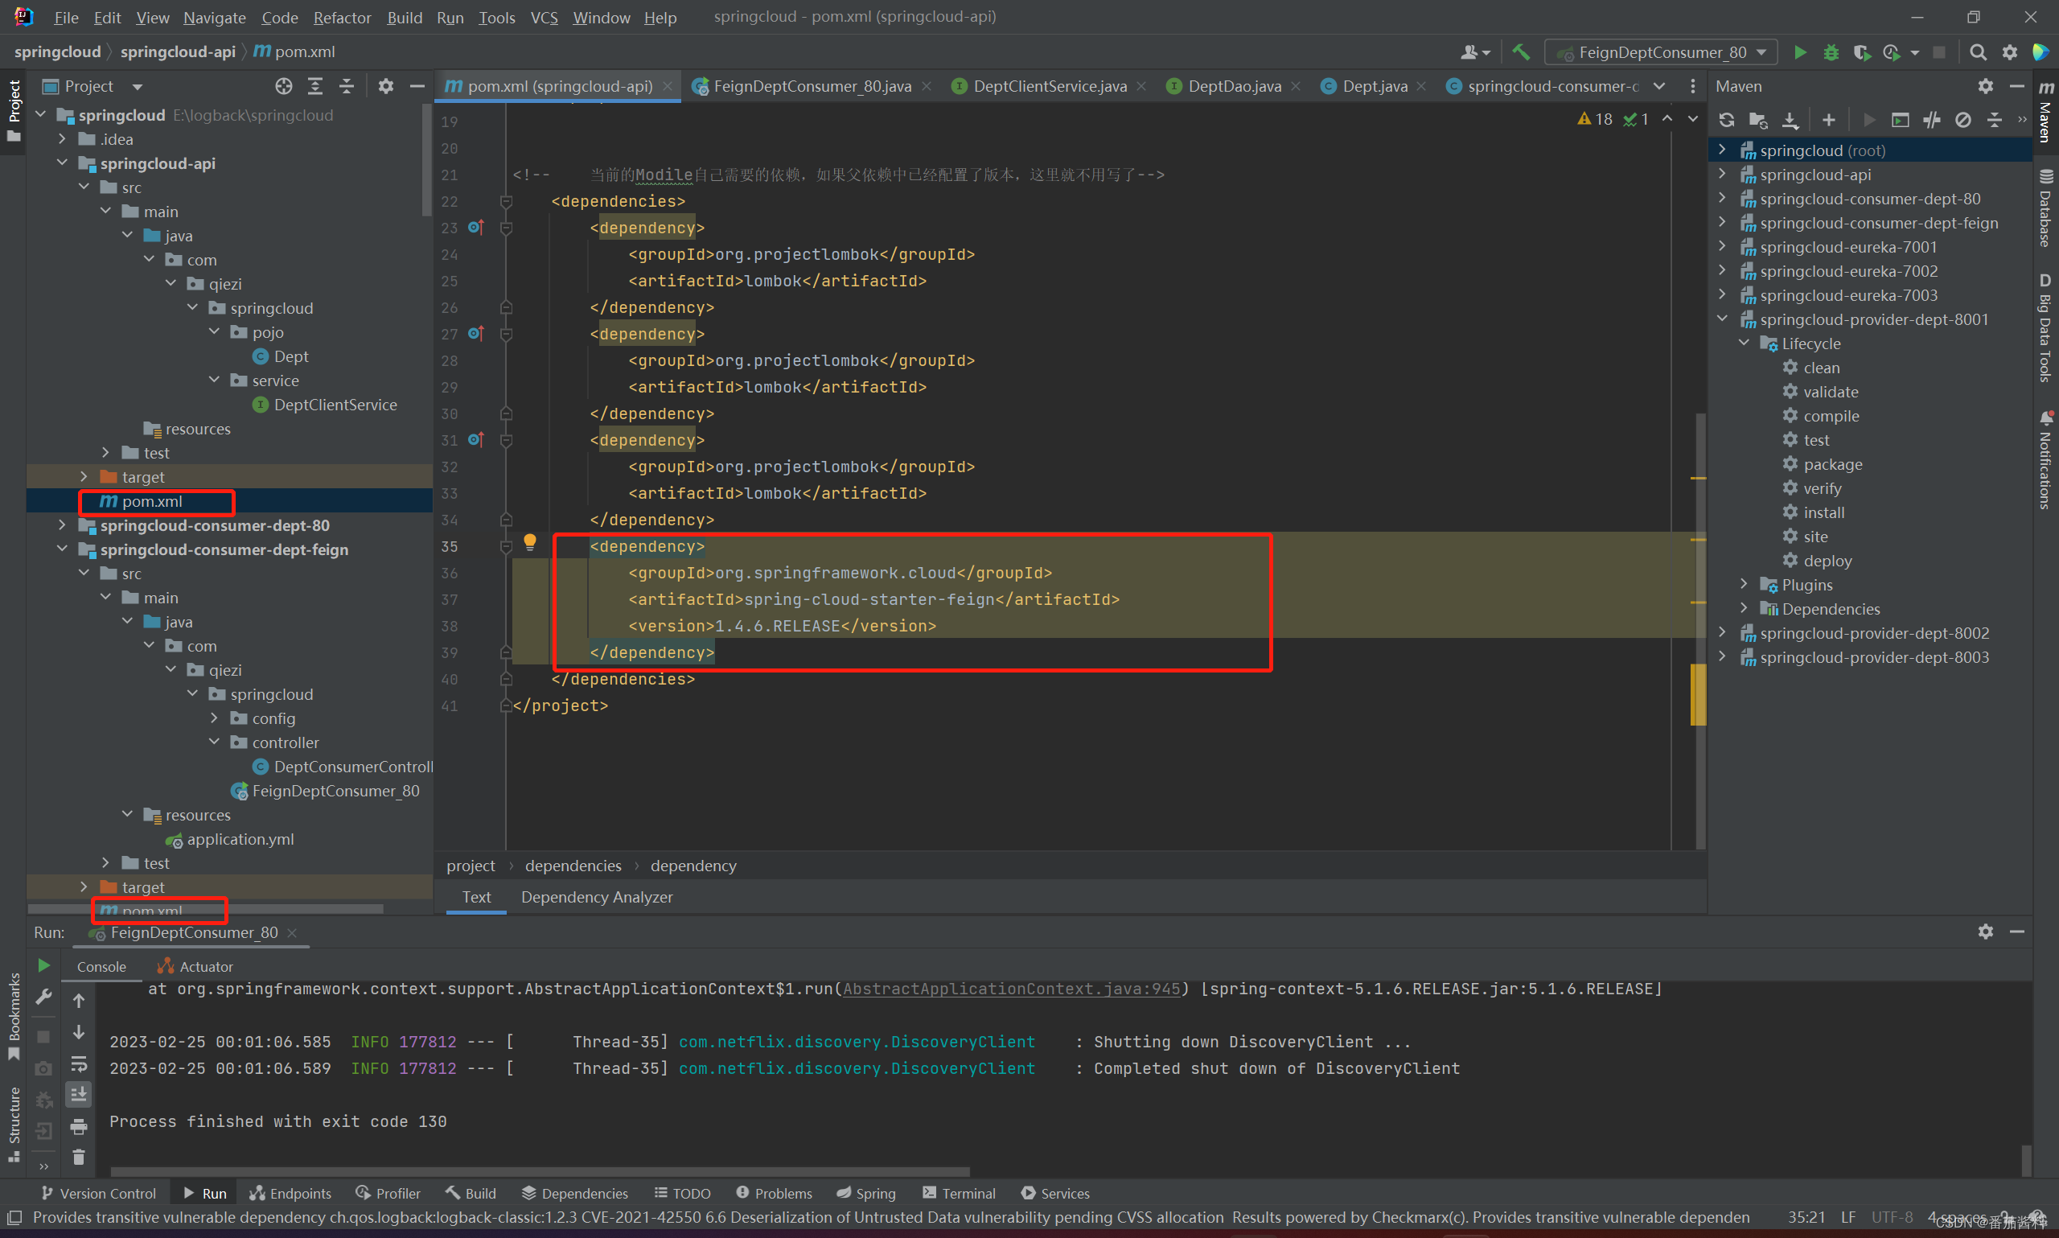The height and width of the screenshot is (1238, 2059).
Task: Collapse all icon in Project panel
Action: point(347,86)
